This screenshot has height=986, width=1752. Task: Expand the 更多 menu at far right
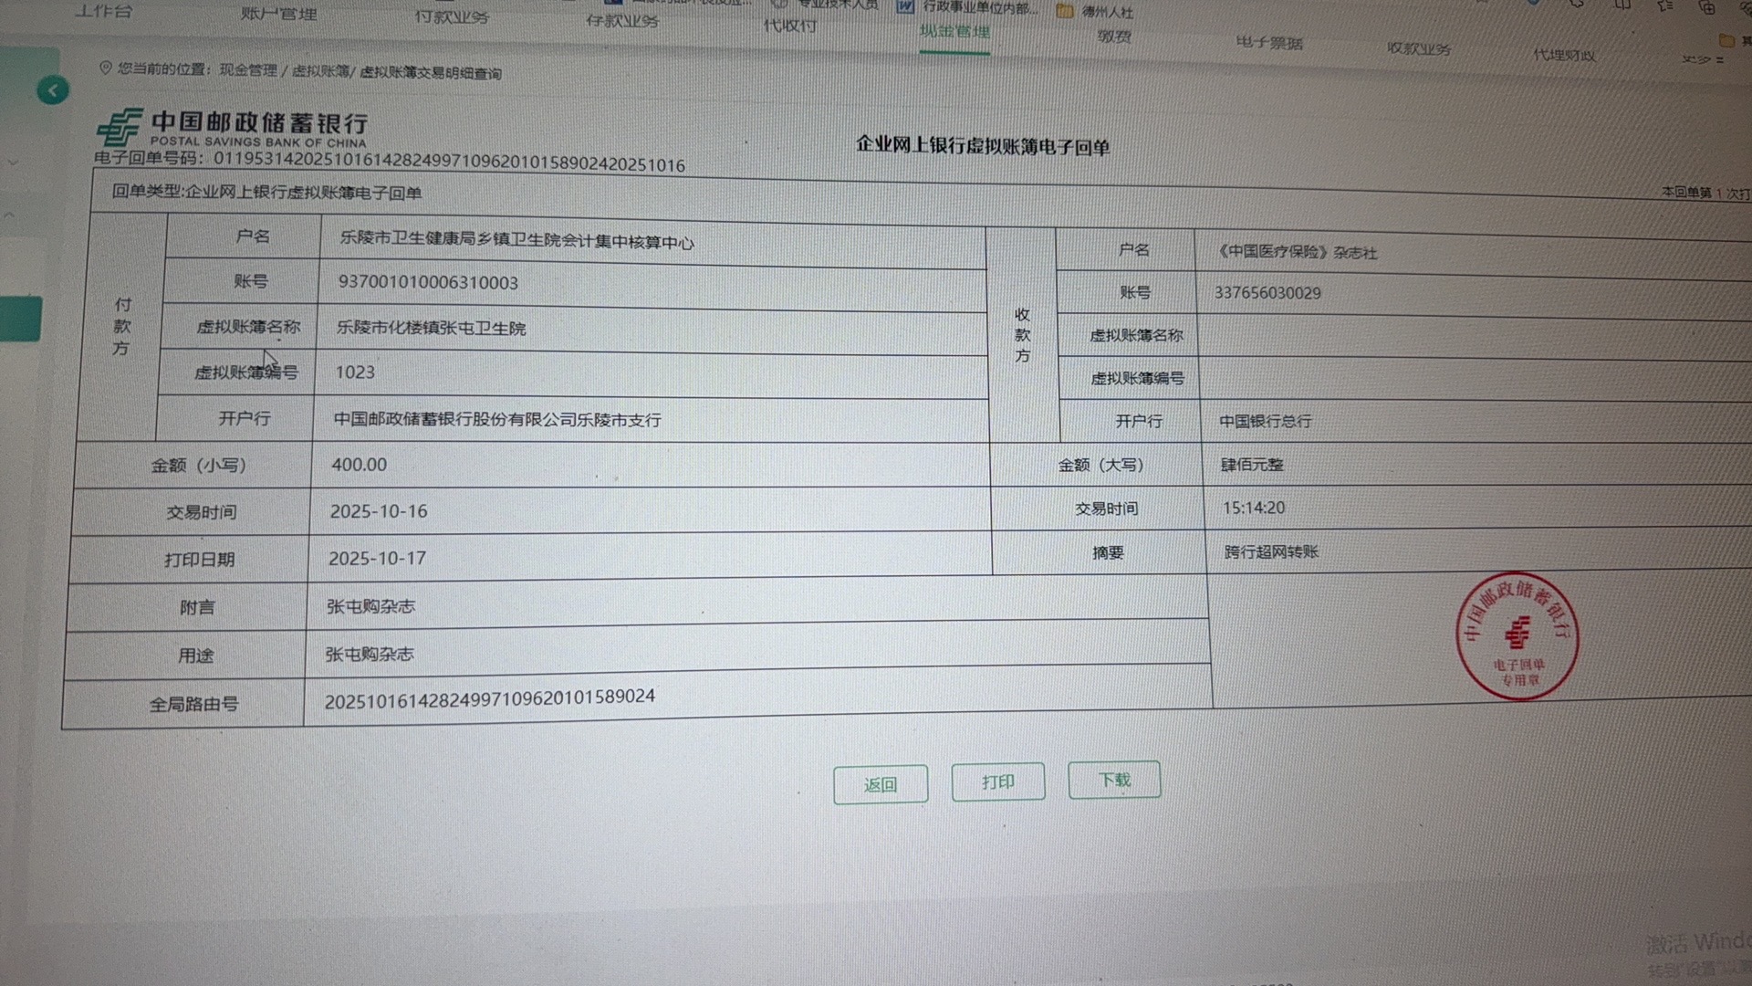pyautogui.click(x=1702, y=59)
